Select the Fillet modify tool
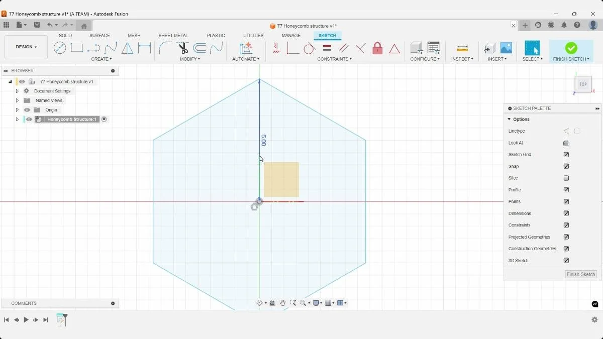This screenshot has height=339, width=603. tap(165, 48)
